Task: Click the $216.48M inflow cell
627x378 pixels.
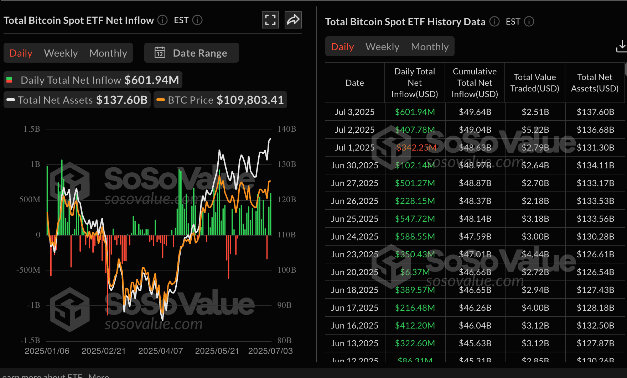Action: (x=415, y=308)
